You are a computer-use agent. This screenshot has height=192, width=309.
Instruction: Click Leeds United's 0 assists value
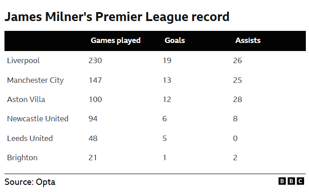(235, 138)
